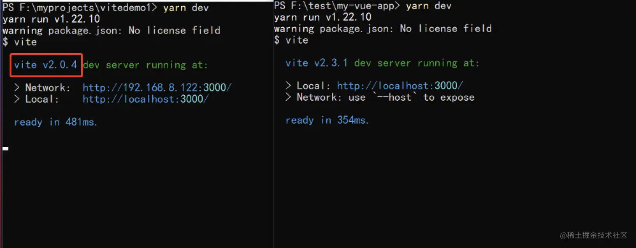Screen dimensions: 636x248
Task: Click 'yarn run v1.22.10' in left terminal
Action: coord(51,19)
